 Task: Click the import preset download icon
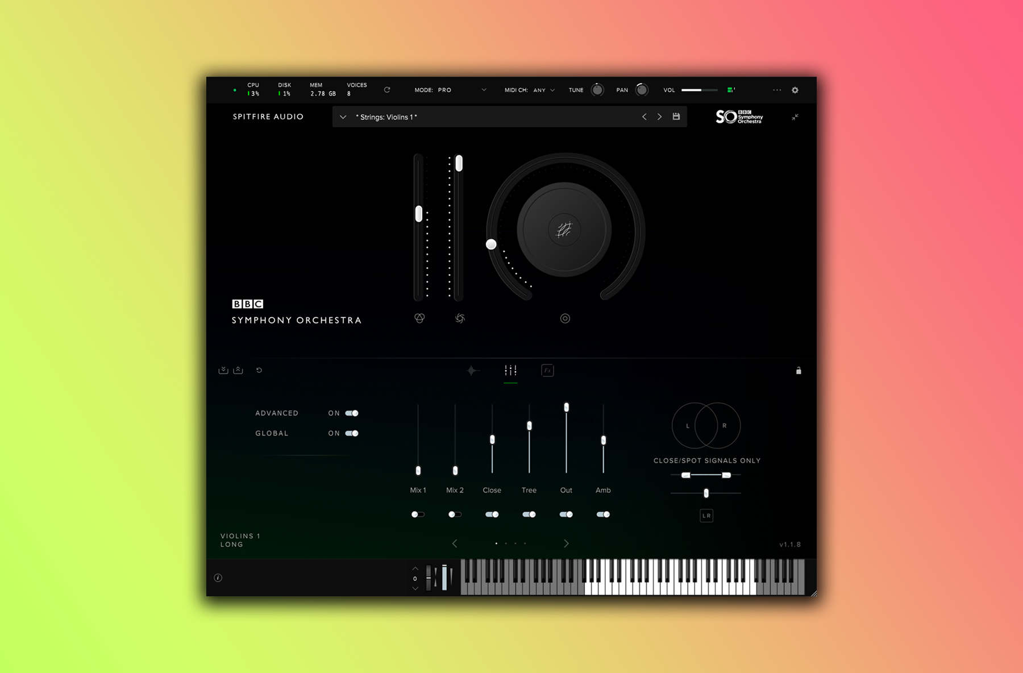click(223, 370)
